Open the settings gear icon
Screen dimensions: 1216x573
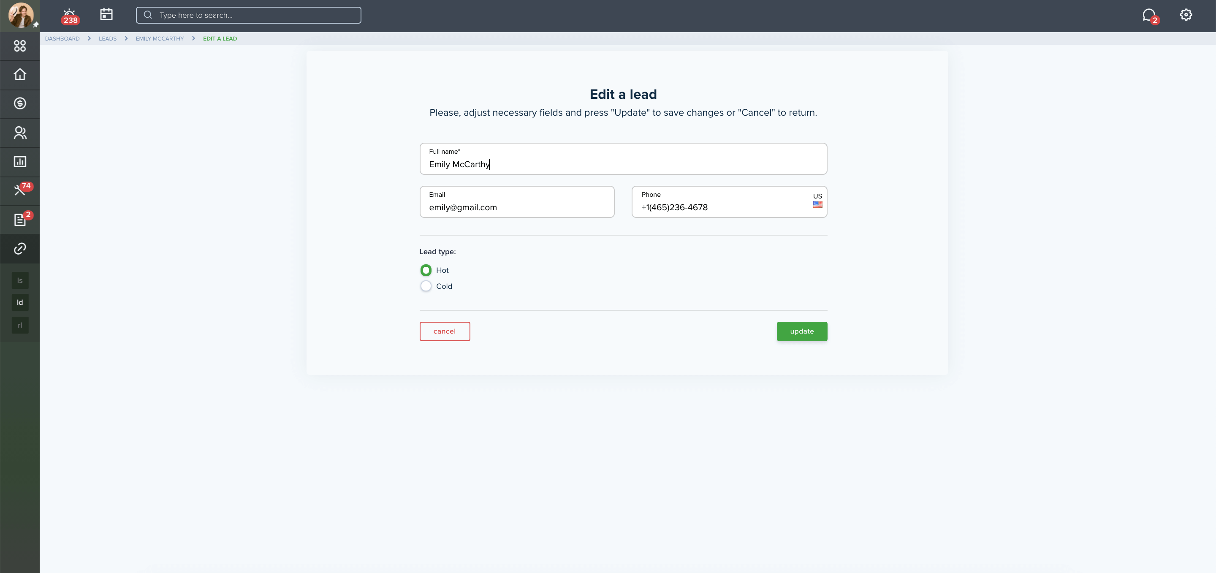tap(1186, 15)
